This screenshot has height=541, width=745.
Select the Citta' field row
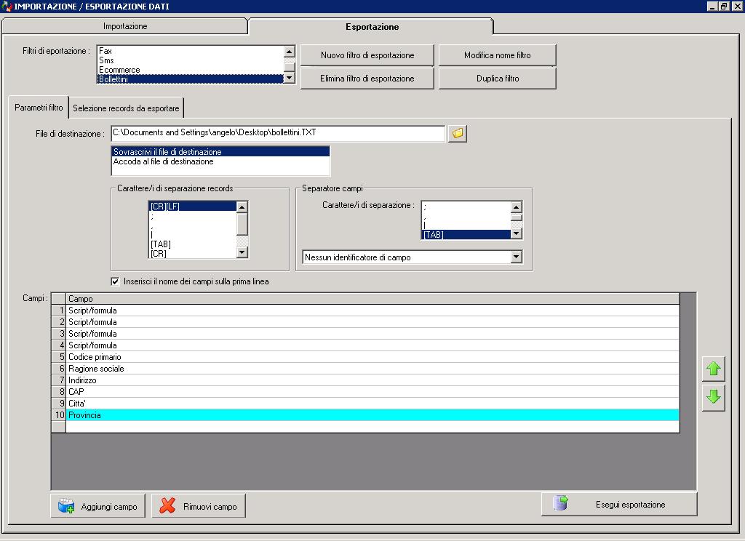pyautogui.click(x=372, y=404)
